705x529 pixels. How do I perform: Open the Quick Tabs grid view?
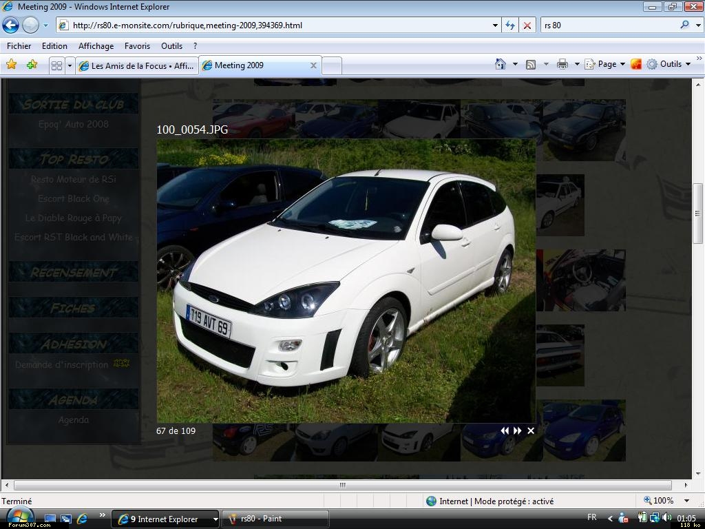(57, 65)
